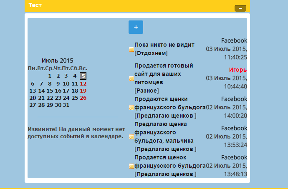
Task: Click the Тест panel title
Action: (x=35, y=5)
